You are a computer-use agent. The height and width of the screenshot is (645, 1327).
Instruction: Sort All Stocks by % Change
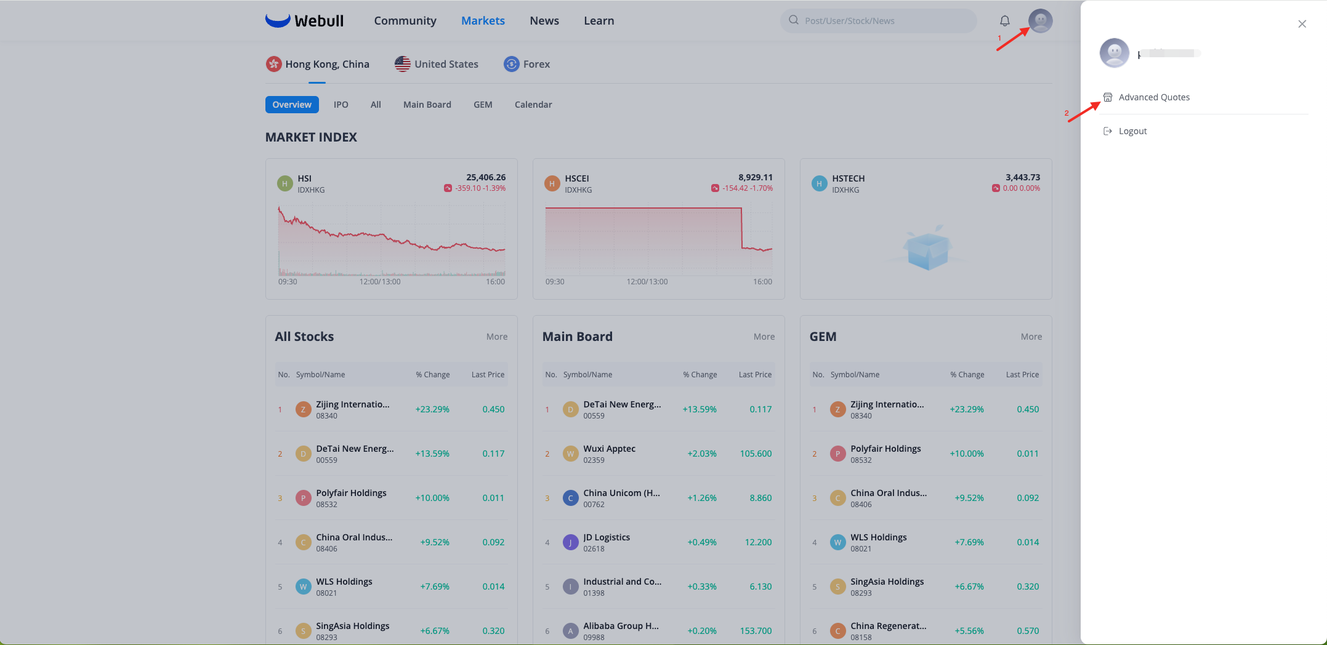click(x=432, y=375)
